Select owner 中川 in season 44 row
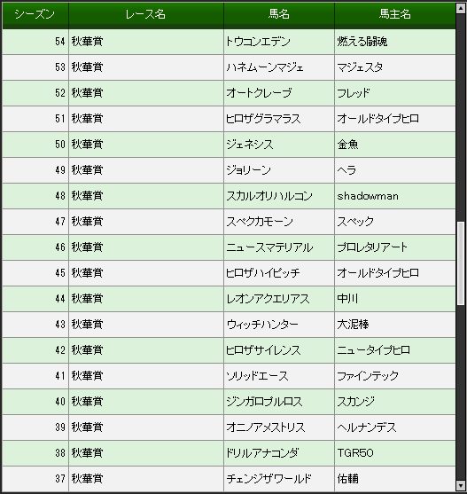This screenshot has width=467, height=494. click(x=347, y=299)
